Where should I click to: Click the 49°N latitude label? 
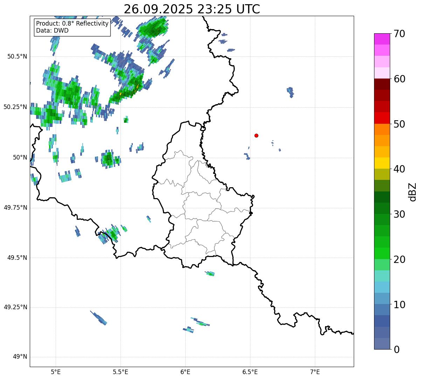click(x=20, y=357)
